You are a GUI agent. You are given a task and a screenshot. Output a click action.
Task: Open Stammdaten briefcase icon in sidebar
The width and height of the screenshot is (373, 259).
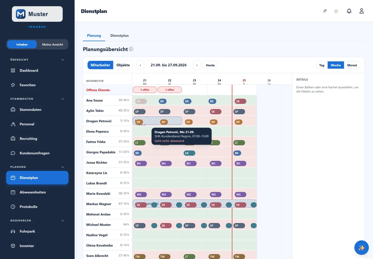point(13,110)
